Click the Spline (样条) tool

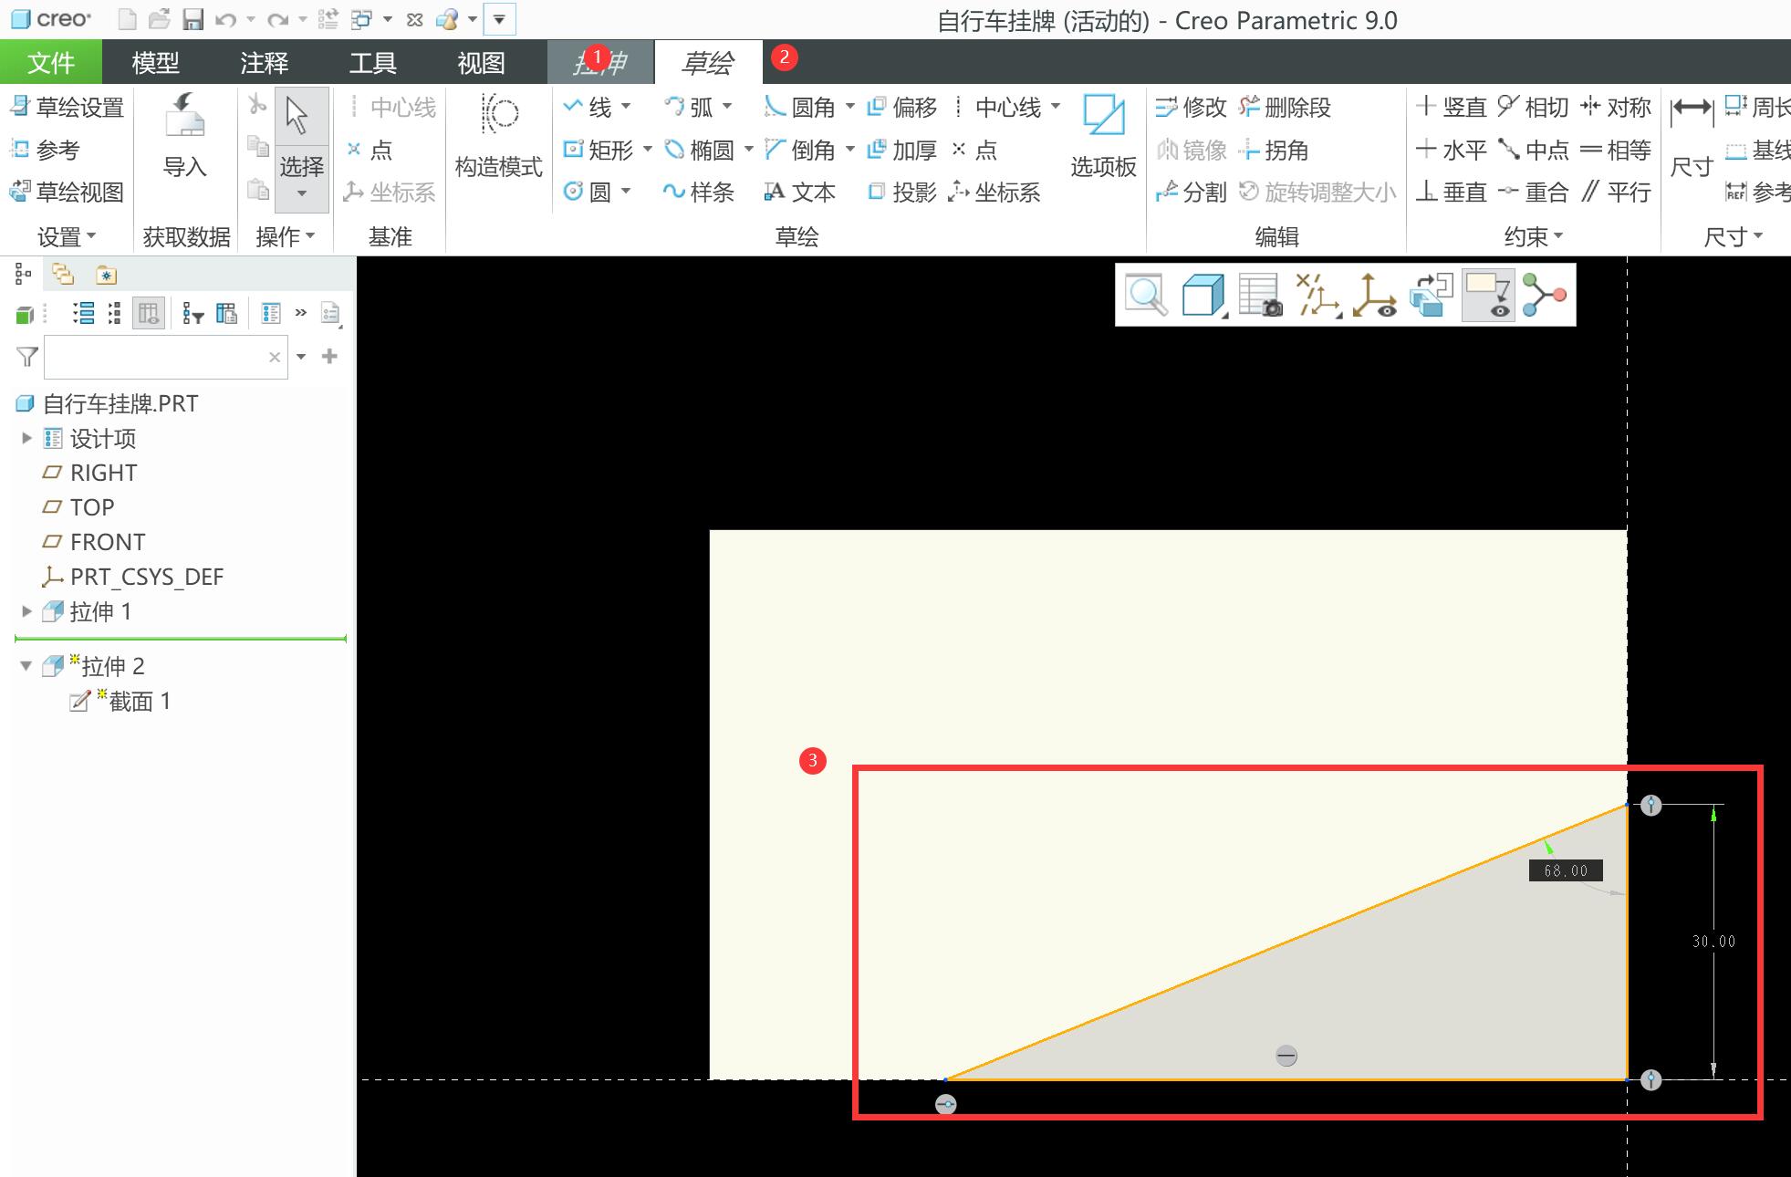698,192
